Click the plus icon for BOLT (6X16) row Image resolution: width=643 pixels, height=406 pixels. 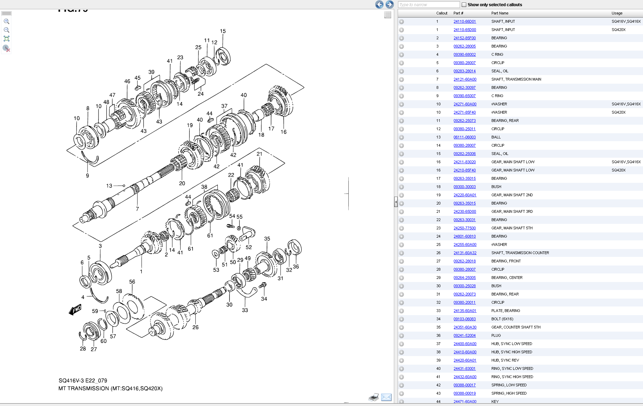[x=401, y=319]
